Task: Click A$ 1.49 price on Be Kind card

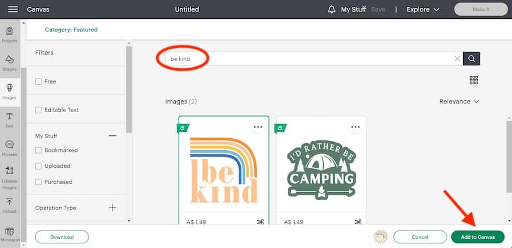Action: [x=196, y=222]
